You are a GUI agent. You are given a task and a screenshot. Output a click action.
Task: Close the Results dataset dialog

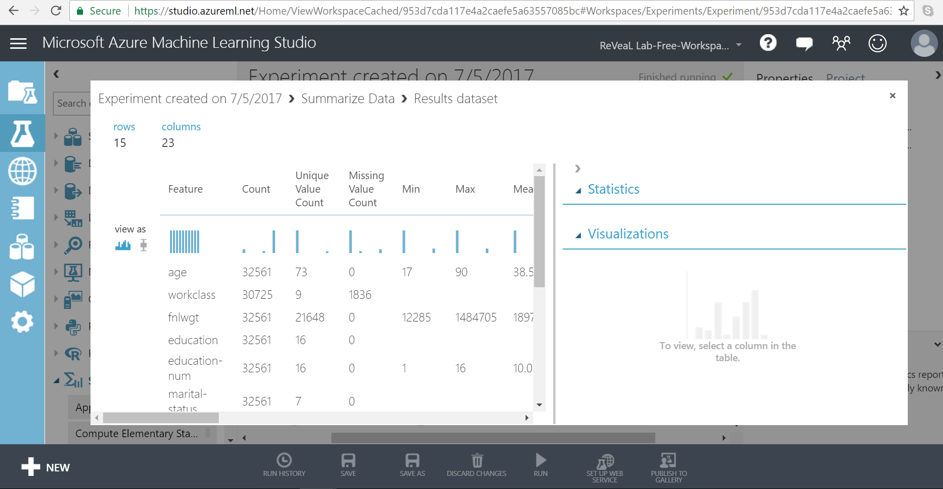(x=893, y=96)
